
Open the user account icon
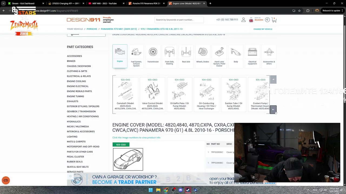tap(244, 20)
